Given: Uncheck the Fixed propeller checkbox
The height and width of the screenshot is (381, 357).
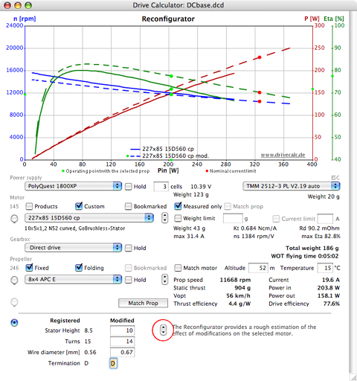Looking at the screenshot, I should (x=29, y=267).
